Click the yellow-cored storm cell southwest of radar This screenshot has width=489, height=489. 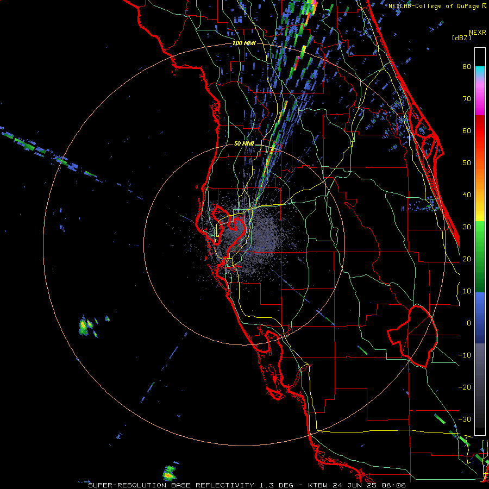pyautogui.click(x=84, y=326)
